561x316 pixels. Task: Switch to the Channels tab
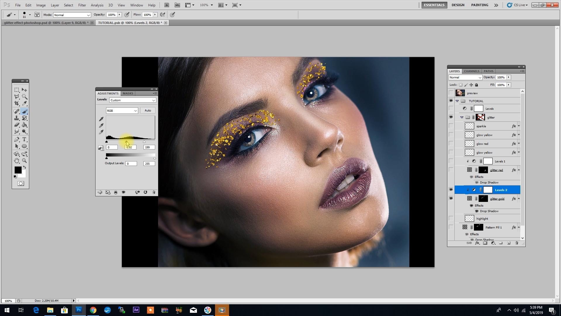point(472,71)
